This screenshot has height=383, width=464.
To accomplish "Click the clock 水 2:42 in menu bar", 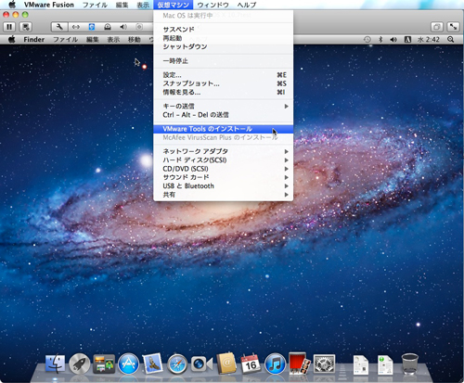I will pos(429,39).
